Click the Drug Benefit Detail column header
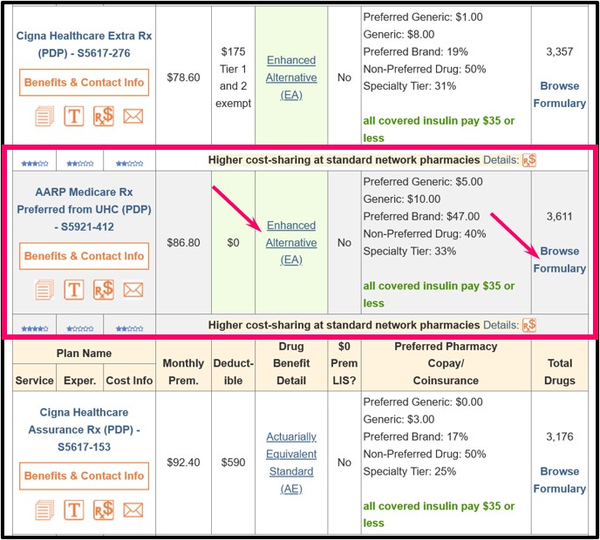 point(291,363)
